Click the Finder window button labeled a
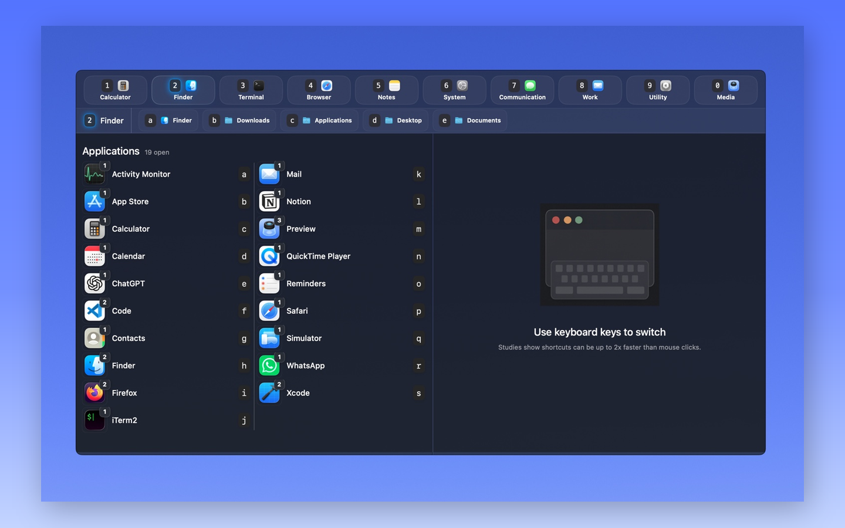 (168, 120)
